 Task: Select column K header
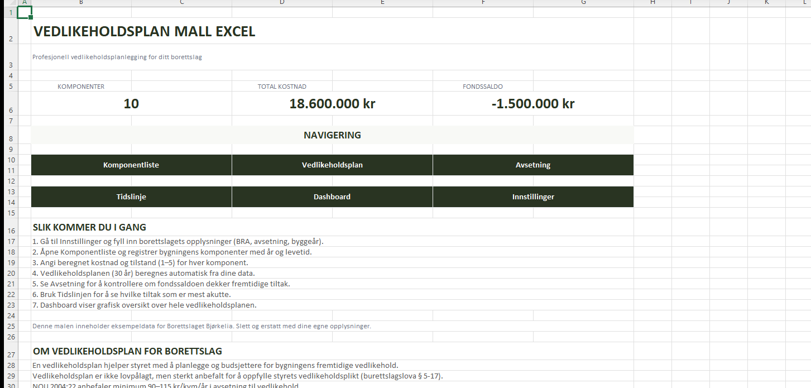pyautogui.click(x=766, y=3)
